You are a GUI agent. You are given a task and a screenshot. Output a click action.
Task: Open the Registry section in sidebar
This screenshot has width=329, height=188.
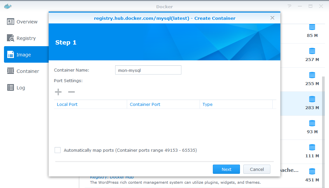[x=26, y=38]
